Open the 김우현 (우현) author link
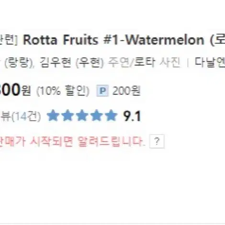Image resolution: width=225 pixels, height=225 pixels. coord(71,62)
